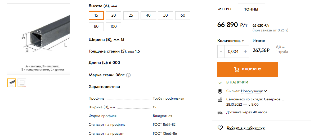Switch to the МЕТРЫ tab
This screenshot has height=140, width=314.
click(225, 9)
